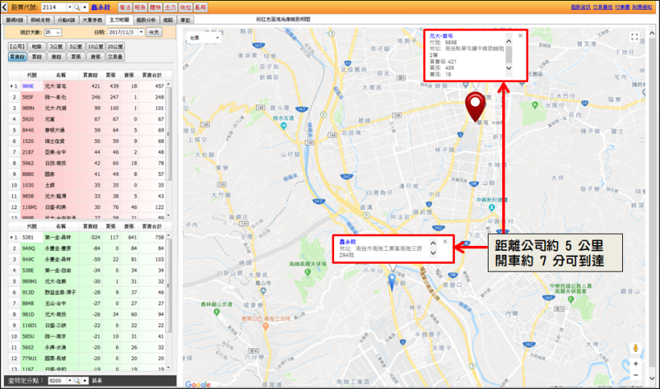Click the 今天 button
The image size is (660, 389).
[x=154, y=32]
